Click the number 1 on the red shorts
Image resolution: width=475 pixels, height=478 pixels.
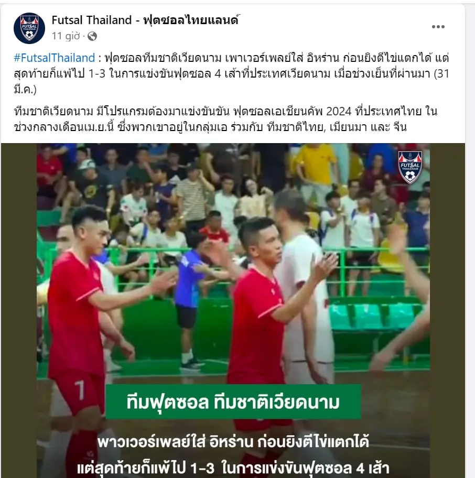(79, 390)
